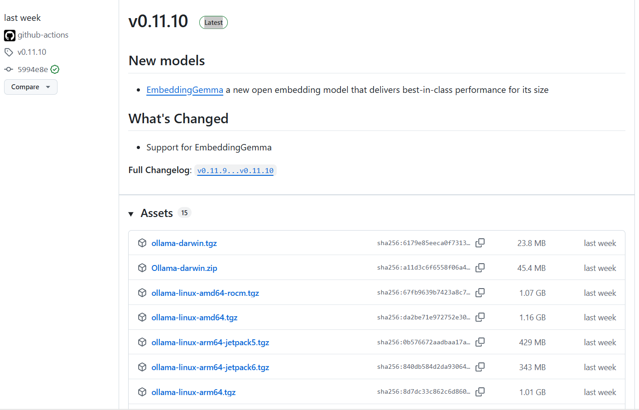Viewport: 639px width, 410px height.
Task: Click package icon of ollama-linux-arm64-jetpack6.tgz
Action: coord(142,367)
